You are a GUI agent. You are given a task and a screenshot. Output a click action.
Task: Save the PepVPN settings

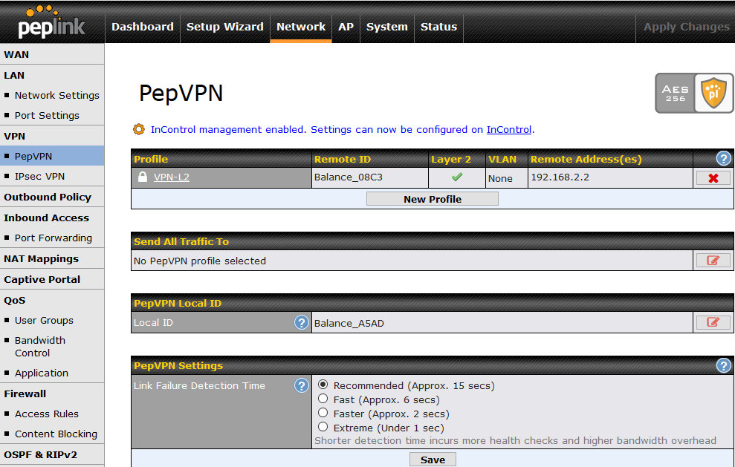pos(433,460)
